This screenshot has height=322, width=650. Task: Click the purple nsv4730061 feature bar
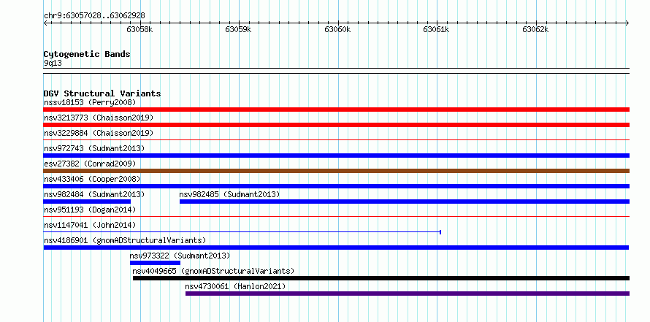pyautogui.click(x=408, y=294)
